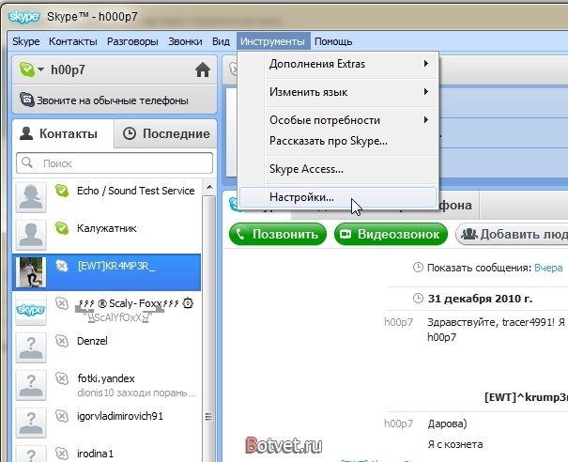Click the Echo contact avatar
This screenshot has width=568, height=462.
pyautogui.click(x=31, y=197)
